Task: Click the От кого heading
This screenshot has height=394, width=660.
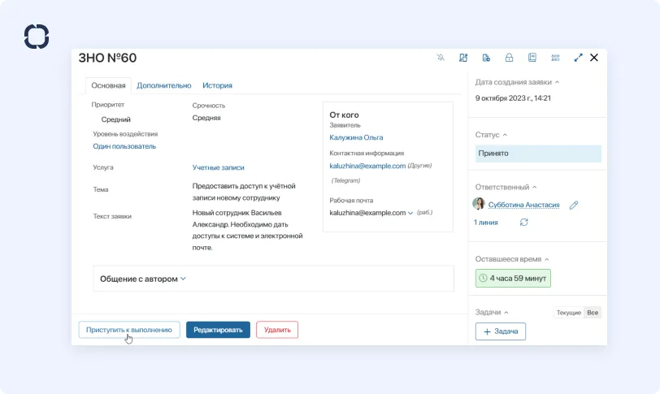Action: pyautogui.click(x=344, y=115)
